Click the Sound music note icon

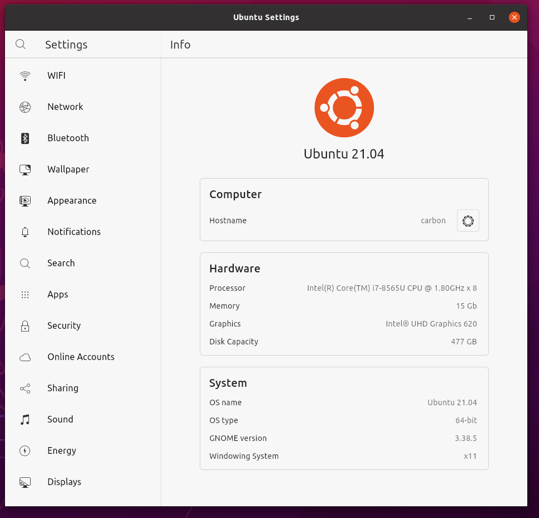pos(25,419)
